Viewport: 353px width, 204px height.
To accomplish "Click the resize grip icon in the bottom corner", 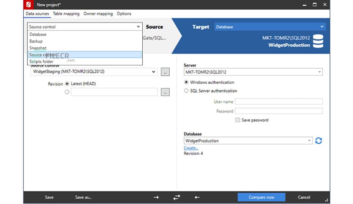I will pyautogui.click(x=327, y=200).
